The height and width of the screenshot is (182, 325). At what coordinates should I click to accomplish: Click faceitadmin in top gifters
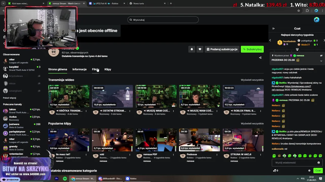click(x=289, y=41)
